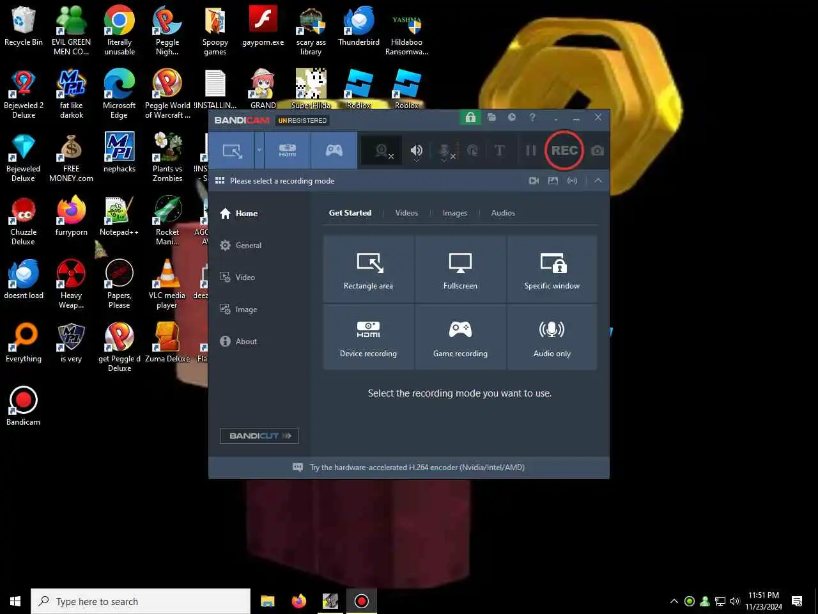
Task: Open scheduled recording clock icon
Action: point(512,118)
